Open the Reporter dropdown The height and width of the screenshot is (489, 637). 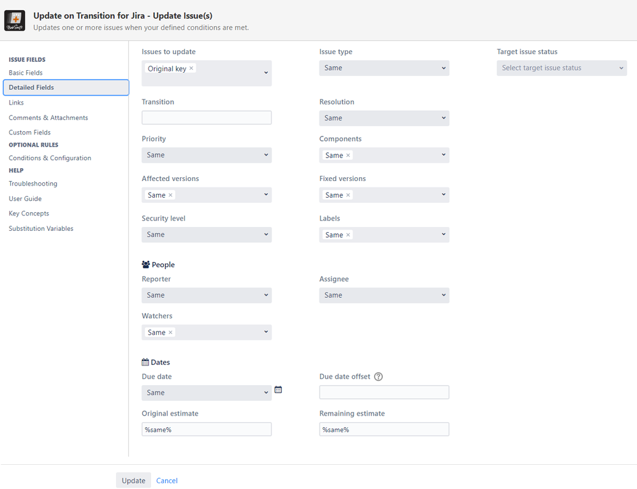click(207, 295)
